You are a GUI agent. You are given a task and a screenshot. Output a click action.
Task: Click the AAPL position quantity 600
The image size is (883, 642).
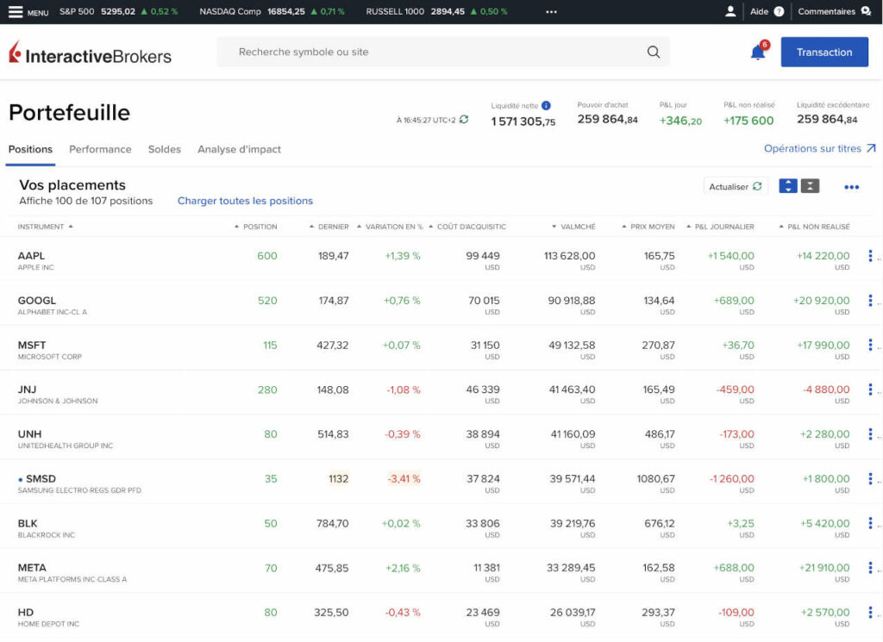coord(267,256)
